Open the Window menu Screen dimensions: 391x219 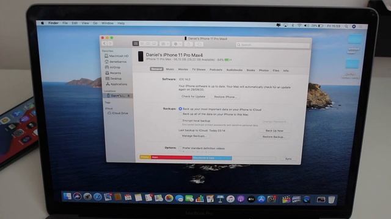coord(108,23)
